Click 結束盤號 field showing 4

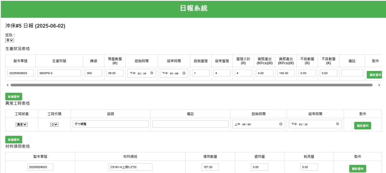click(222, 73)
